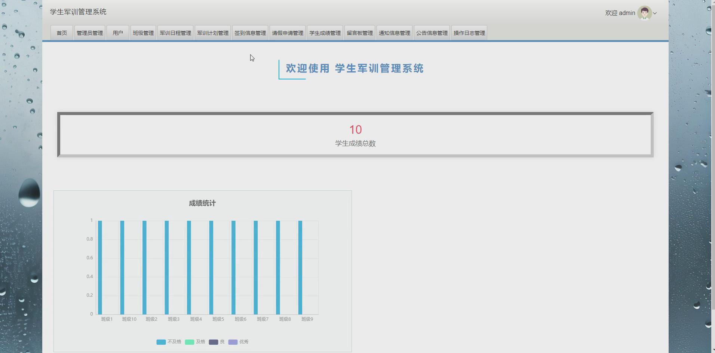Open 签到信息管理 page
The width and height of the screenshot is (715, 353).
click(250, 33)
